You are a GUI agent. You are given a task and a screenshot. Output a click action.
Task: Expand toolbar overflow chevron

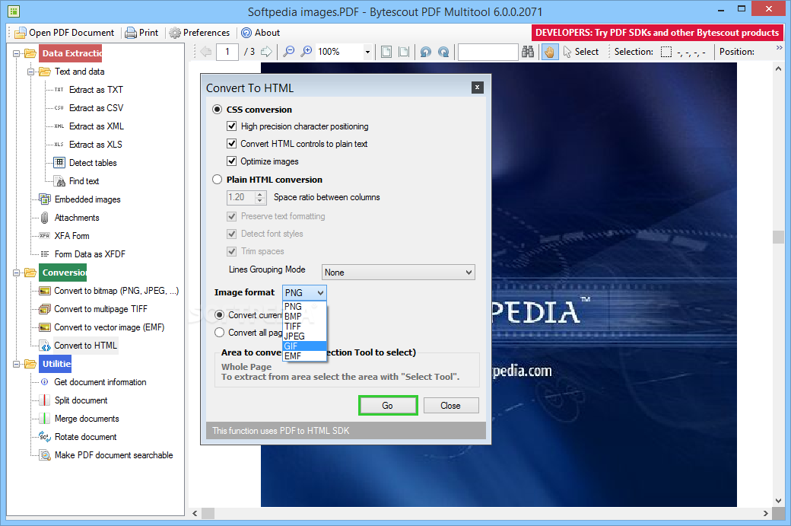coord(780,48)
